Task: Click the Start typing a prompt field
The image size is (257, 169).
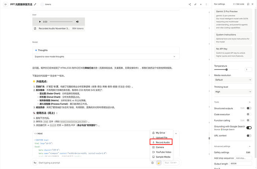Action: (93, 163)
